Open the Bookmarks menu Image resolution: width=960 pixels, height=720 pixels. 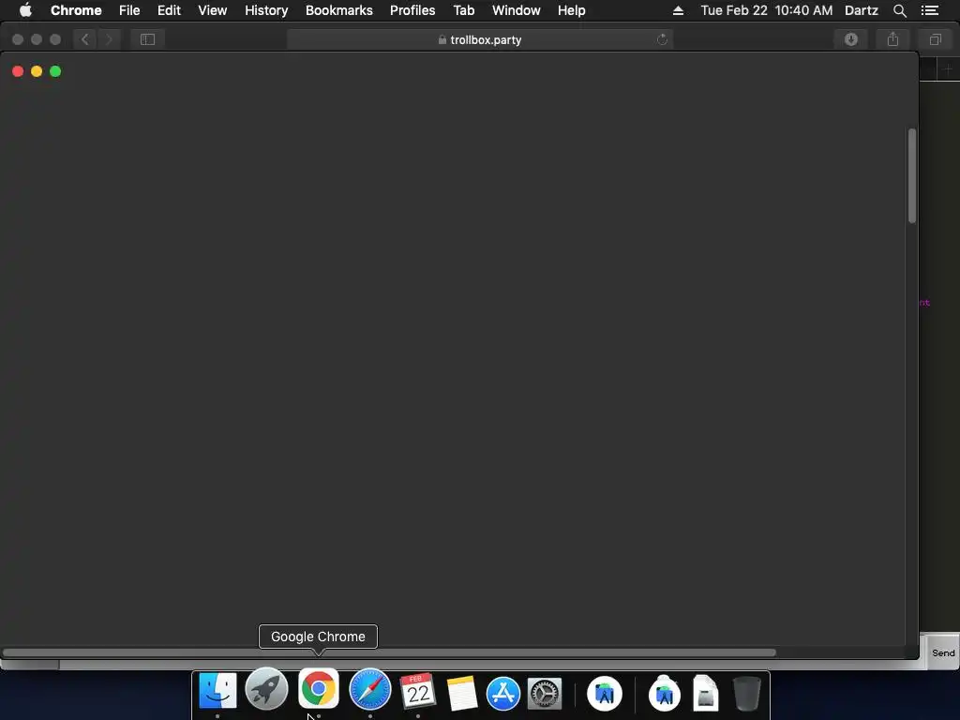pyautogui.click(x=339, y=10)
